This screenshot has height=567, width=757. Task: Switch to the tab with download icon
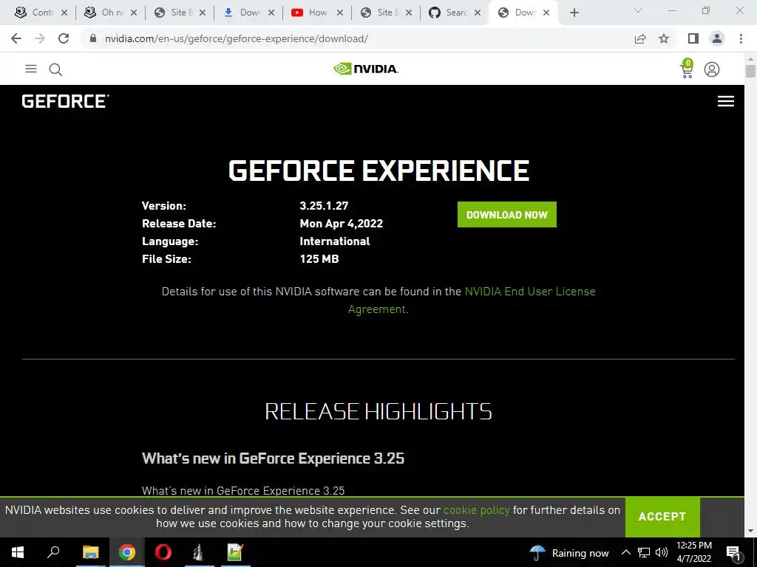coord(248,13)
